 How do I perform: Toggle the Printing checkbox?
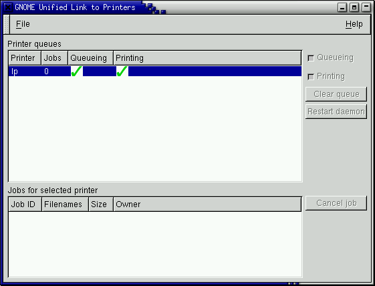(x=311, y=77)
